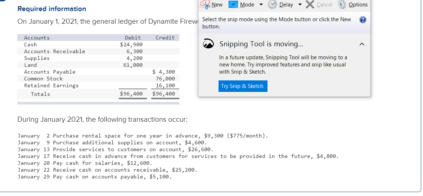Screen dimensions: 423x196
Task: Click the Common Stock credit 76,000
Action: point(165,79)
